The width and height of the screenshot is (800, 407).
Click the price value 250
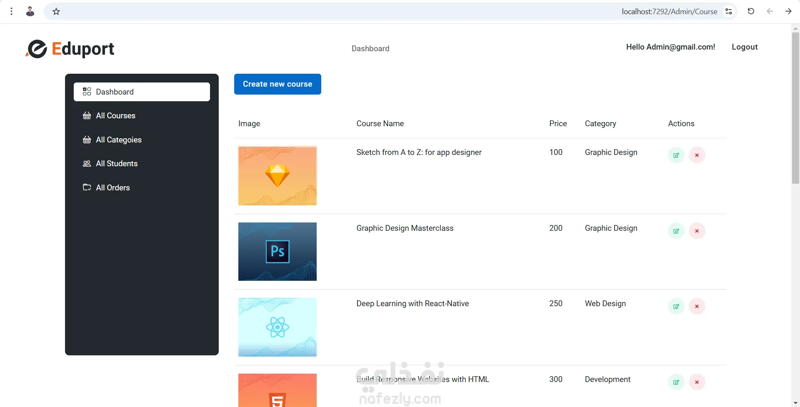coord(556,304)
